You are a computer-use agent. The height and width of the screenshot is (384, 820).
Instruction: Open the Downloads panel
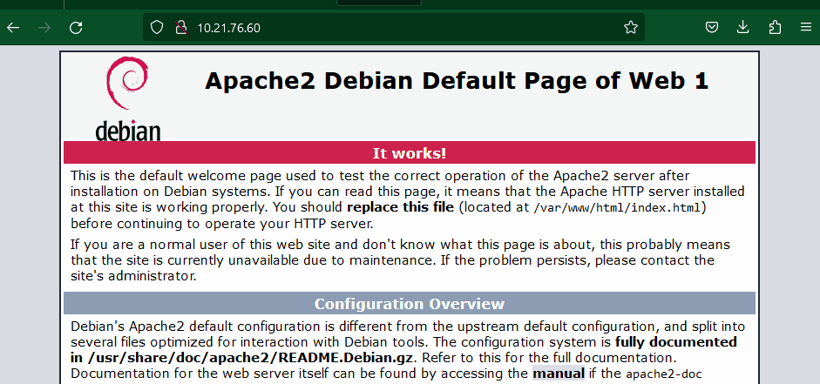coord(743,27)
